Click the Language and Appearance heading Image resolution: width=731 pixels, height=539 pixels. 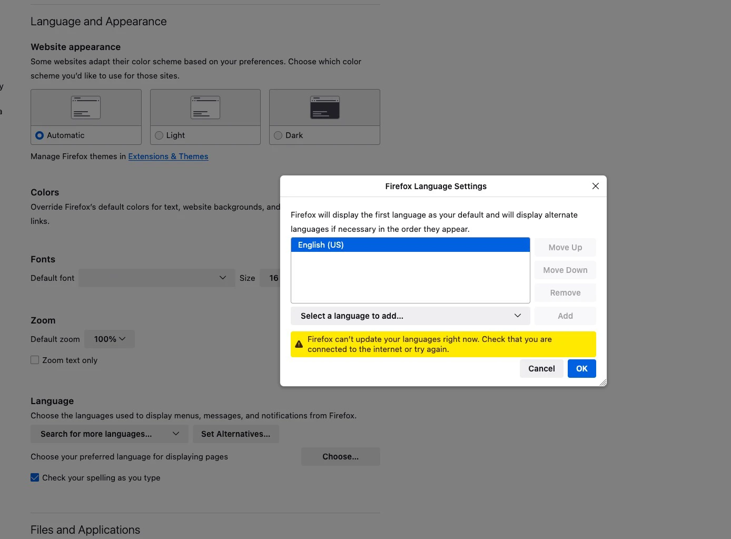pyautogui.click(x=98, y=22)
